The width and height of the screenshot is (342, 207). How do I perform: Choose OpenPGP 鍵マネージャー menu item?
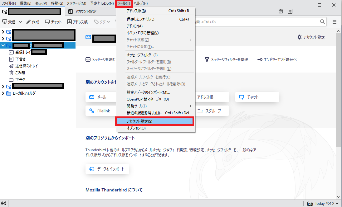pos(155,99)
